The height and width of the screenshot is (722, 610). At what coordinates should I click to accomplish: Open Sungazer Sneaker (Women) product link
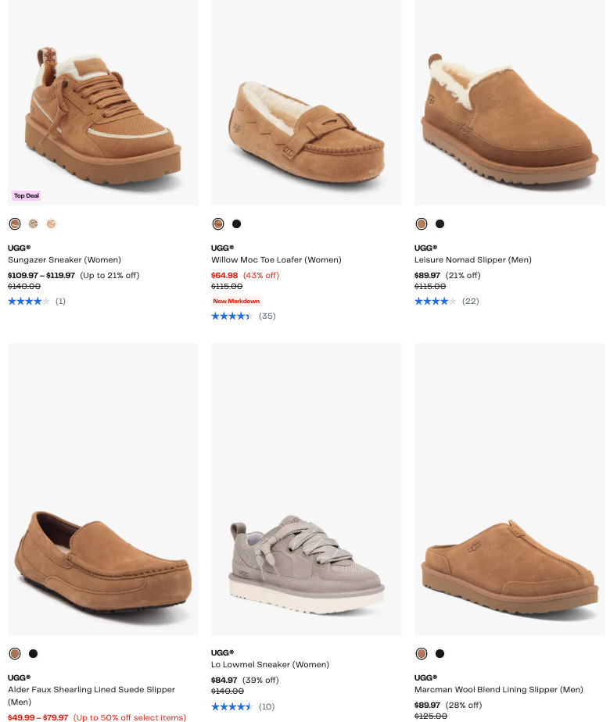click(64, 260)
